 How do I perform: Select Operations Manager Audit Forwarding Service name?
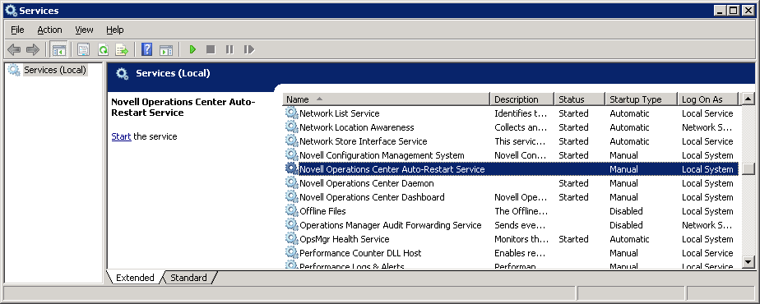click(x=390, y=226)
